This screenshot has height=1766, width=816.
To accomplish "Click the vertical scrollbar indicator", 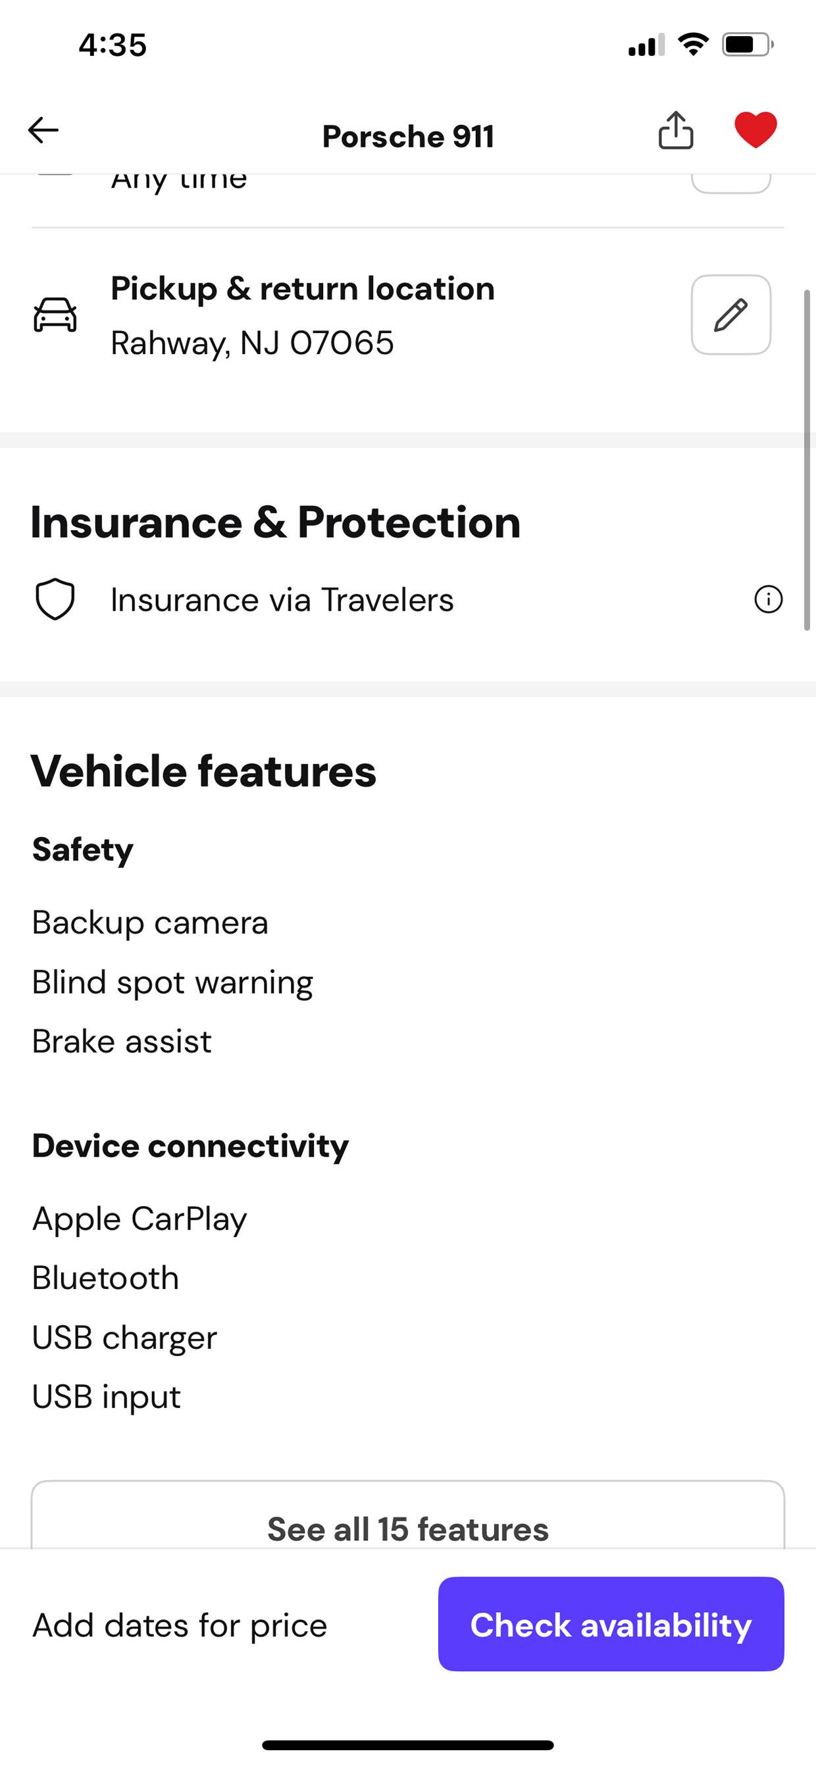I will coord(807,459).
